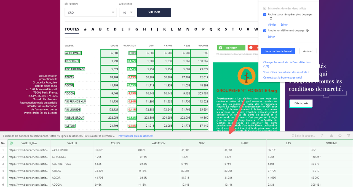Filter stocks by letter M
Screen dimensions: 353x187
(x=179, y=29)
